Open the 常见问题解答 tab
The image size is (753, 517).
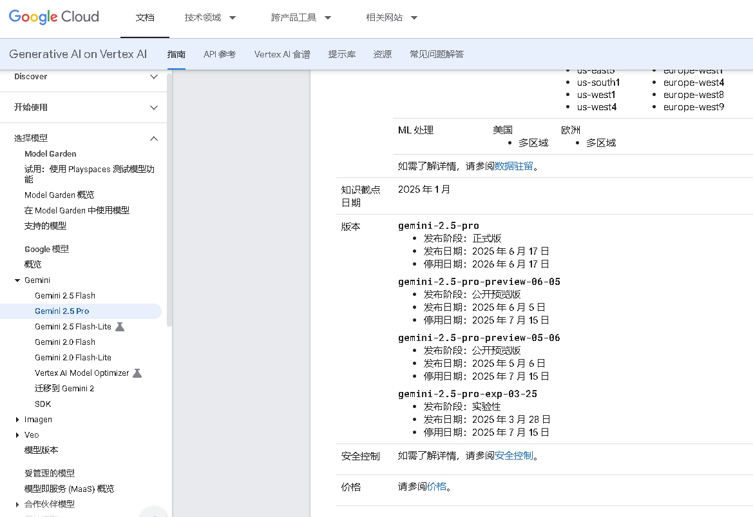pyautogui.click(x=437, y=54)
